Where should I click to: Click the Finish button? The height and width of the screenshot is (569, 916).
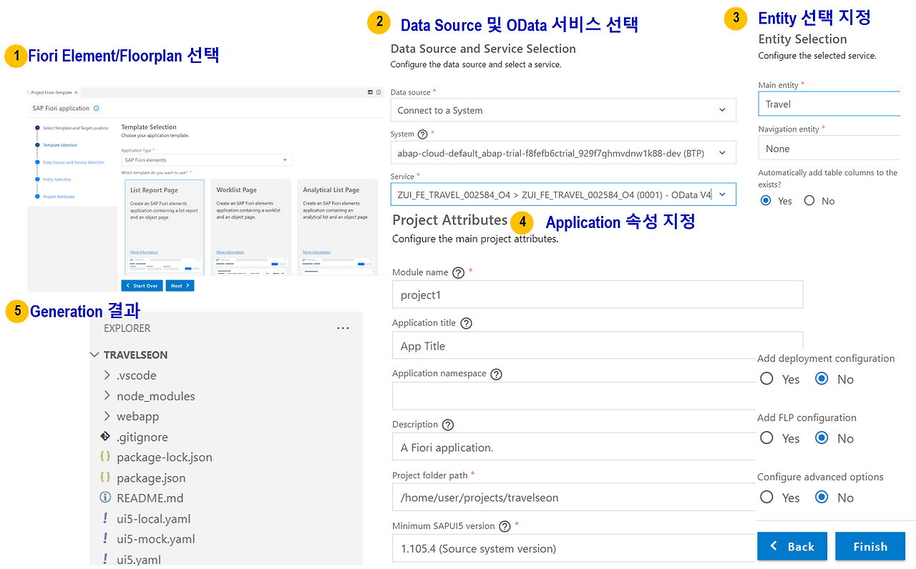pos(870,546)
